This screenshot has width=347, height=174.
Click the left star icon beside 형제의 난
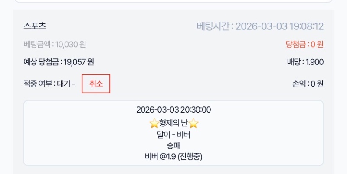coord(154,123)
